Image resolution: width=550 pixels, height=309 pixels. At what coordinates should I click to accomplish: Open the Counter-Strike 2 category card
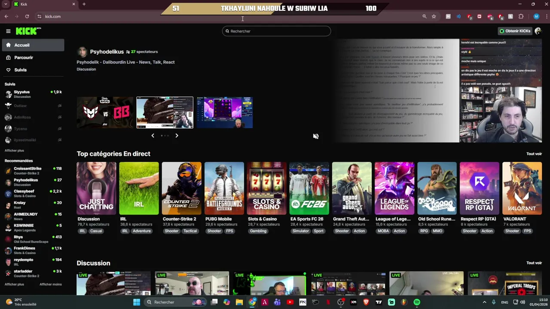(181, 188)
